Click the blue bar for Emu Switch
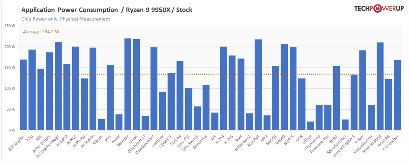The width and height of the screenshot is (409, 163). [x=197, y=118]
